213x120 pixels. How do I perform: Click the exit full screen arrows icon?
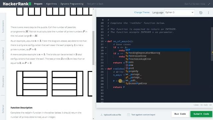[x=209, y=4]
